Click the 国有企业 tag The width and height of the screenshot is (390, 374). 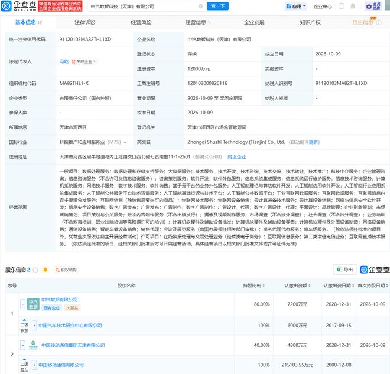click(52, 308)
